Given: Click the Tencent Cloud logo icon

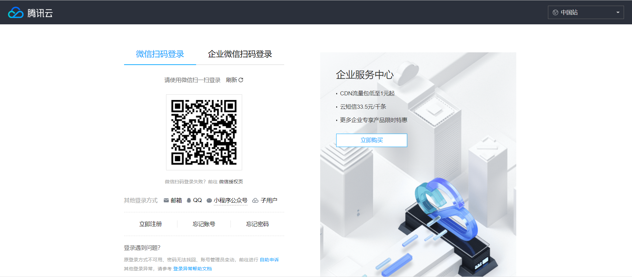Looking at the screenshot, I should (16, 13).
